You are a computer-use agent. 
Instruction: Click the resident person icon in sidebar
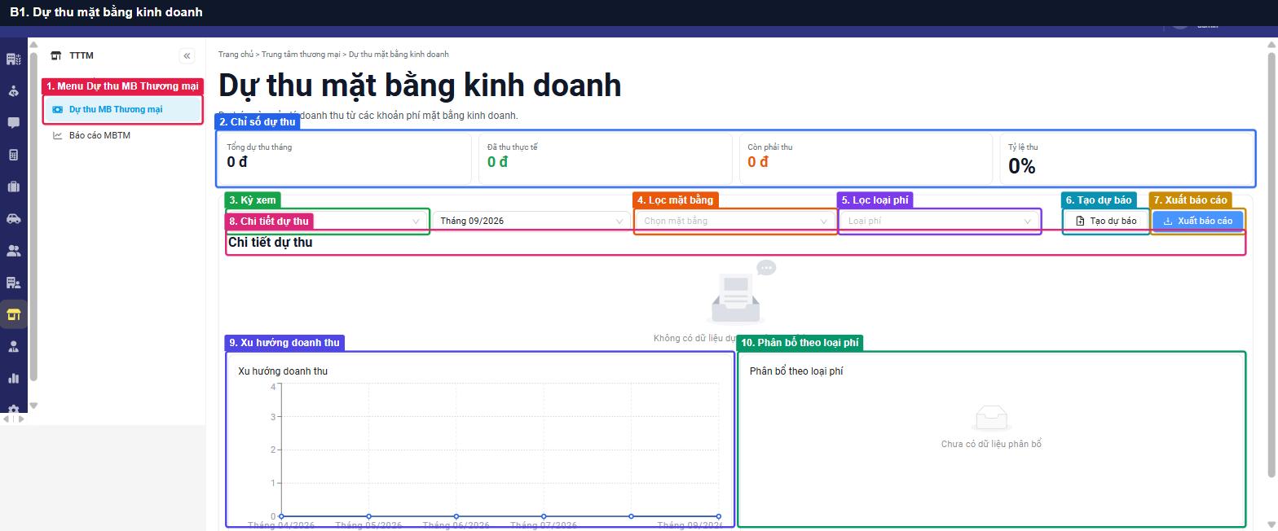click(13, 90)
